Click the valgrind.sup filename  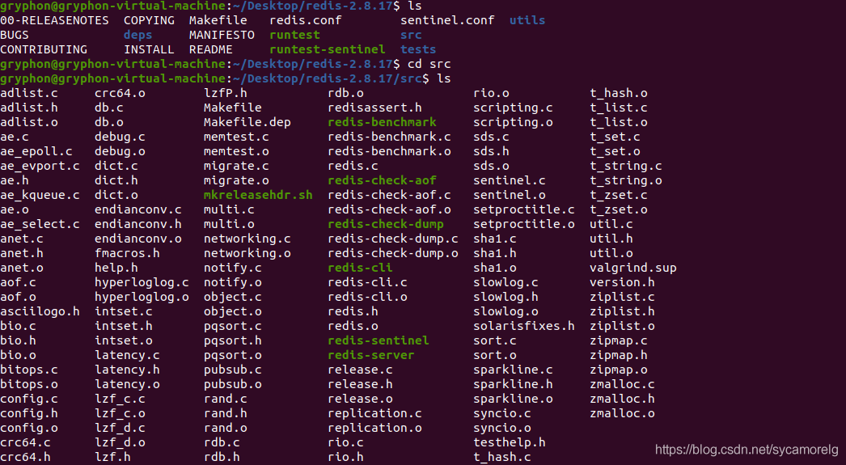(632, 268)
